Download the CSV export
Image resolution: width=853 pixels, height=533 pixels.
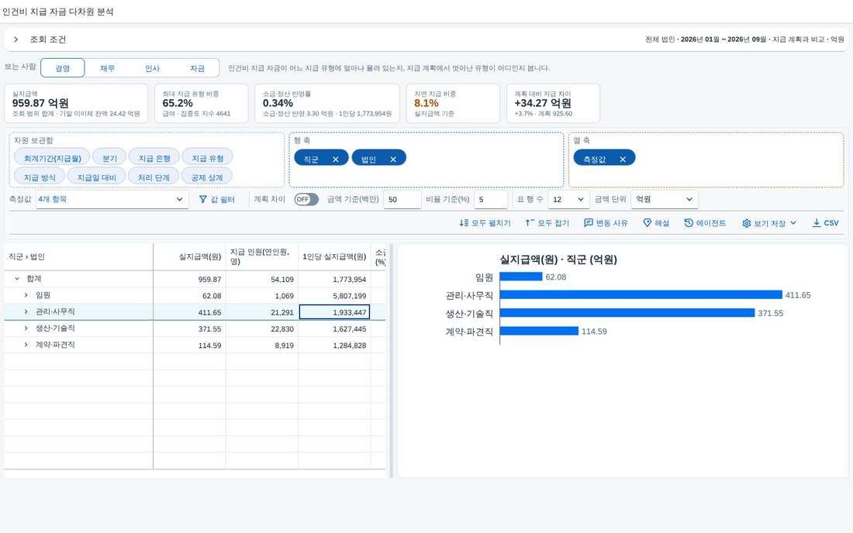coord(825,223)
